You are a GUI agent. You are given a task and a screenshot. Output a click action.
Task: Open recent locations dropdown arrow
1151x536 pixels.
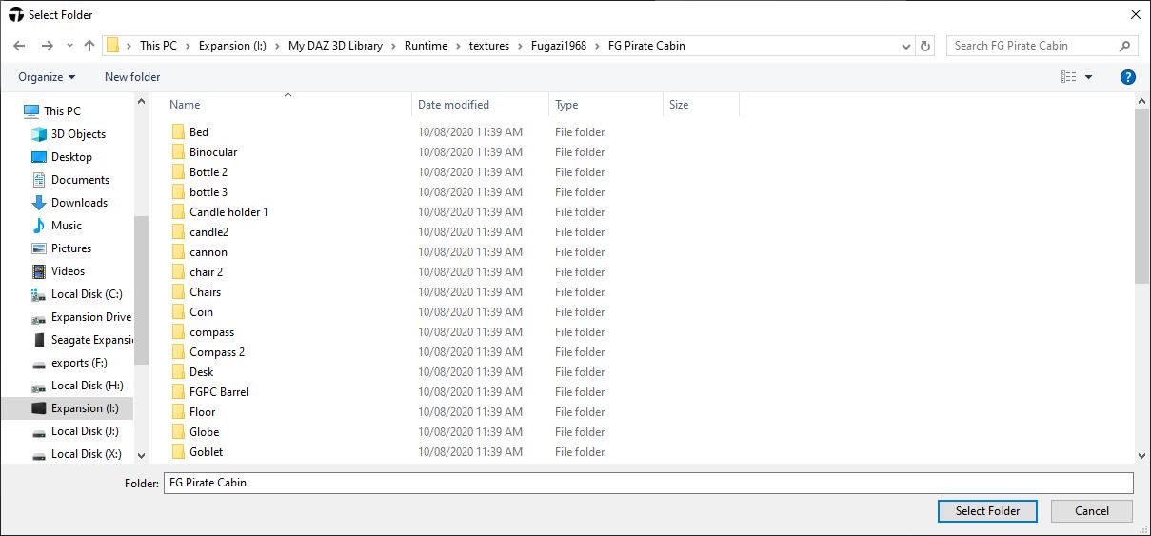(70, 46)
